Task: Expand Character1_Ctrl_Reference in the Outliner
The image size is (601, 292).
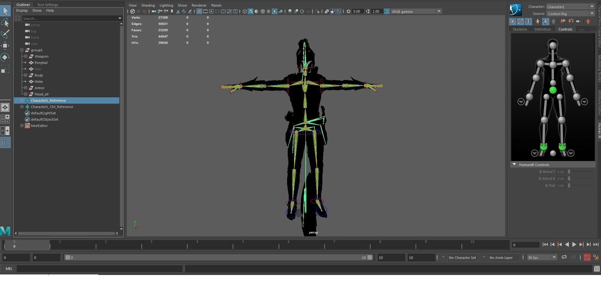Action: coord(22,107)
